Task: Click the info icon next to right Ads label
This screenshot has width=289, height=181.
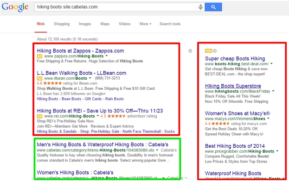Action: 215,51
